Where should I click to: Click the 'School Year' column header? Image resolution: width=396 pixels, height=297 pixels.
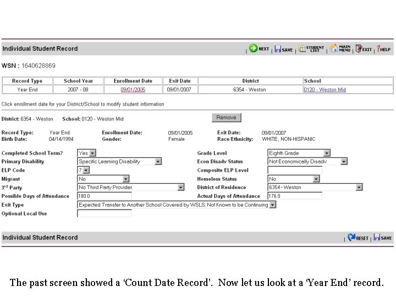[78, 81]
